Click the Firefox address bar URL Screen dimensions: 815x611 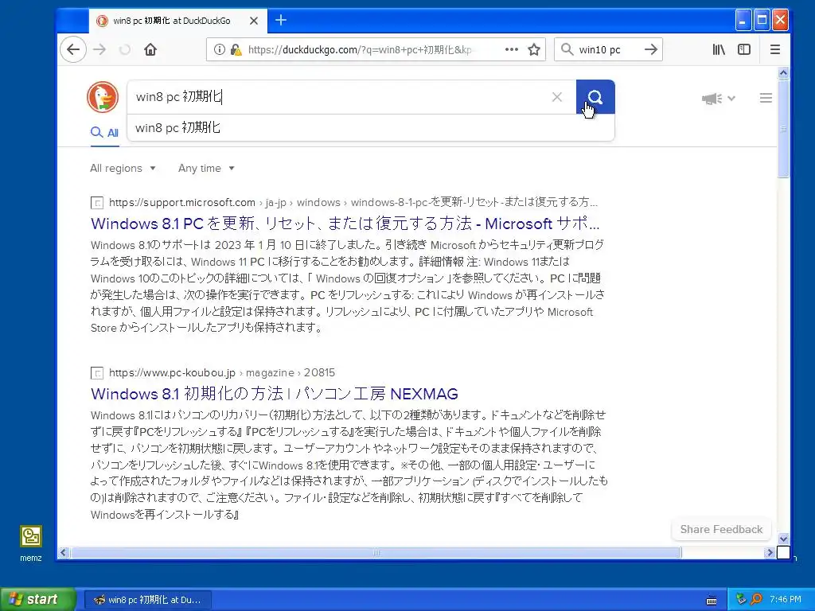tap(360, 50)
